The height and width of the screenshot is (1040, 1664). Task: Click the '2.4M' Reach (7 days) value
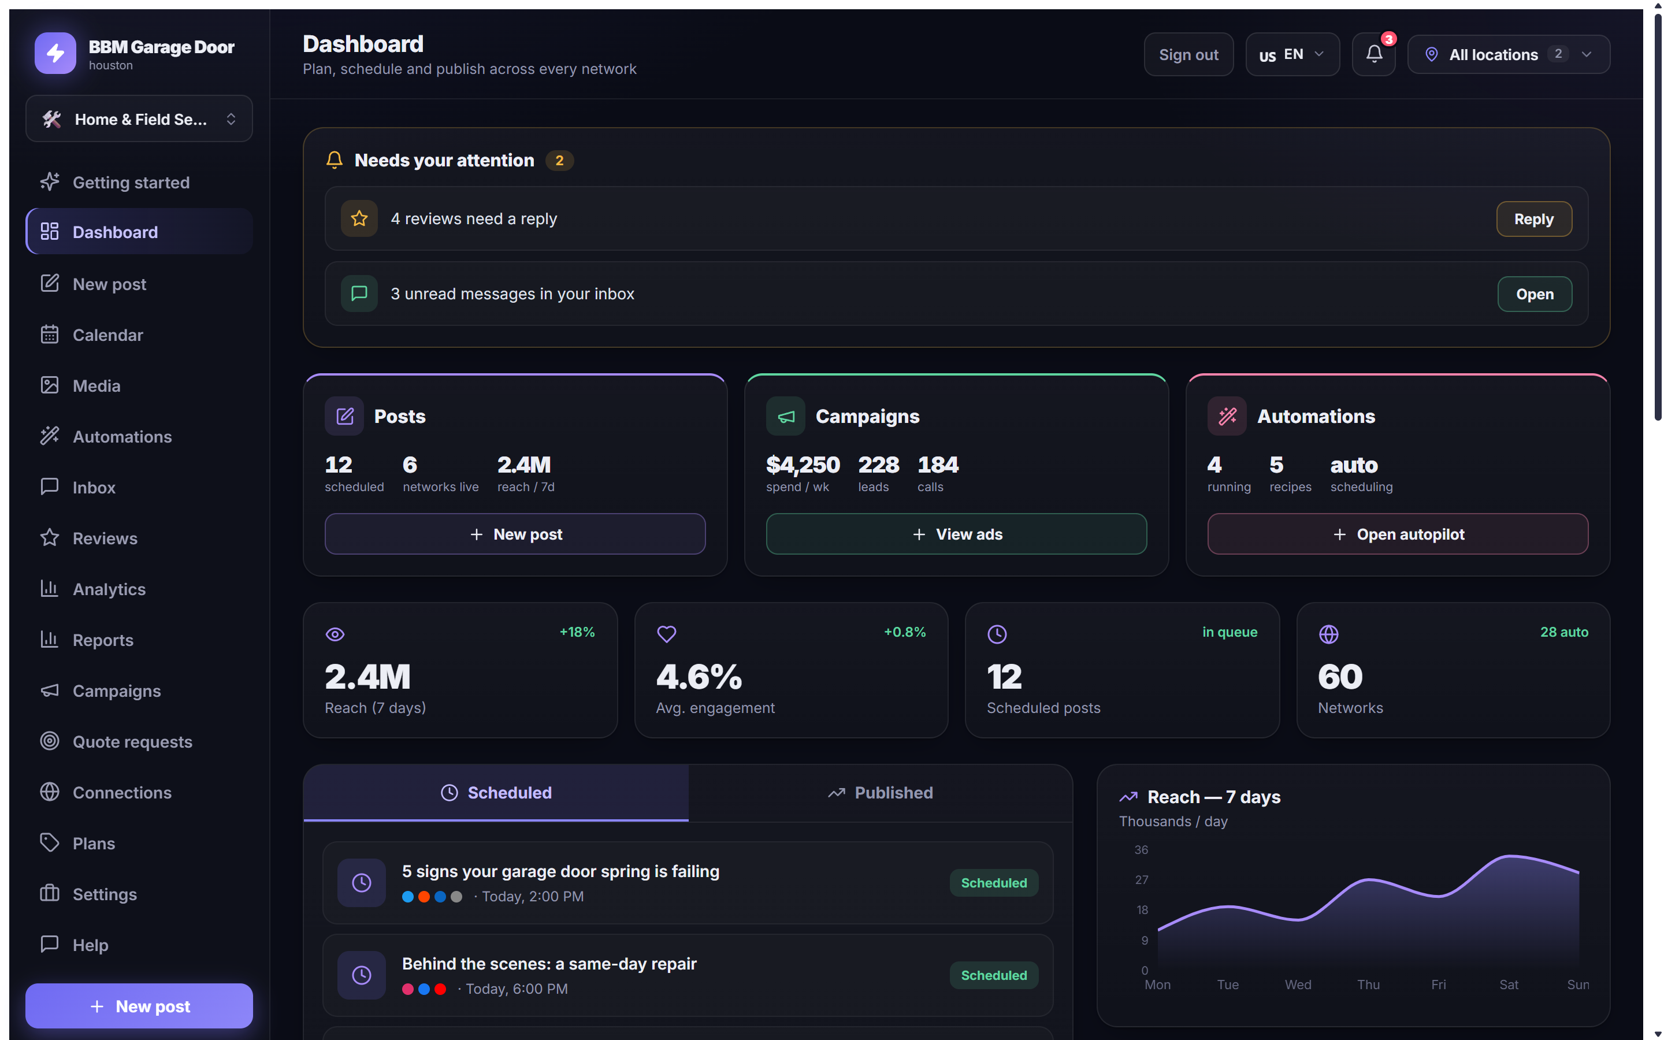click(367, 676)
